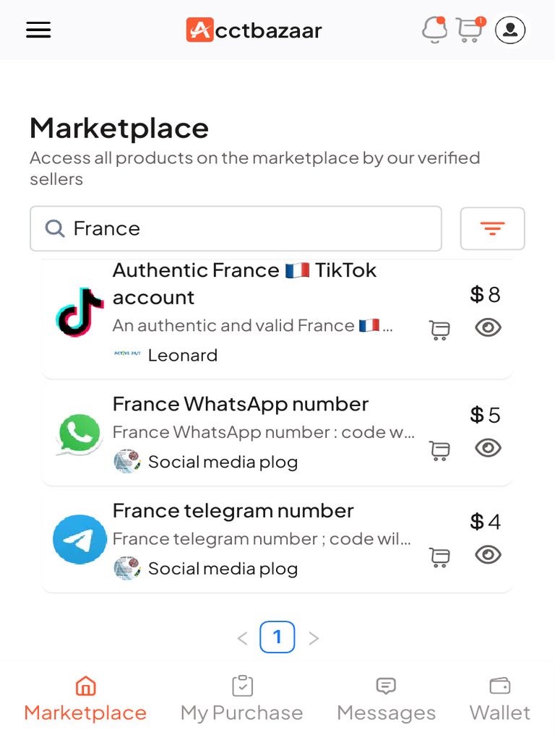Open the Wallet tab
The height and width of the screenshot is (740, 555).
(x=499, y=699)
